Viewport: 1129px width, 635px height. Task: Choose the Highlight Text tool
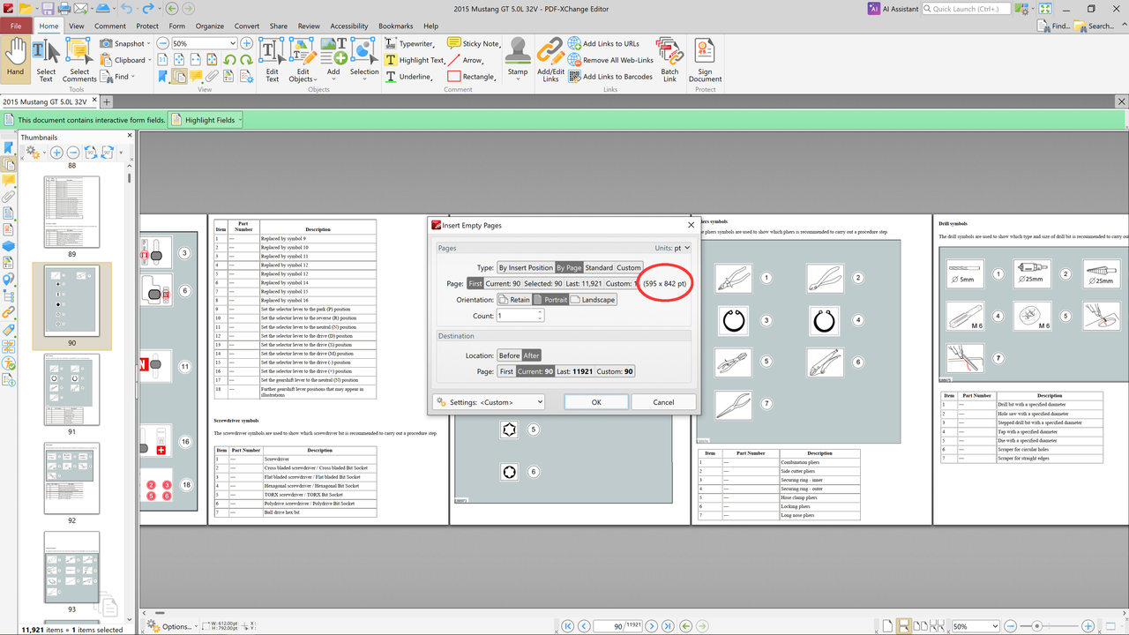[415, 60]
